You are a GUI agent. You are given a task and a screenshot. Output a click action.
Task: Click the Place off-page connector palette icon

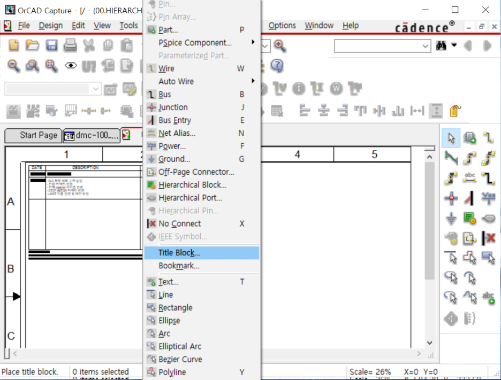tap(470, 238)
